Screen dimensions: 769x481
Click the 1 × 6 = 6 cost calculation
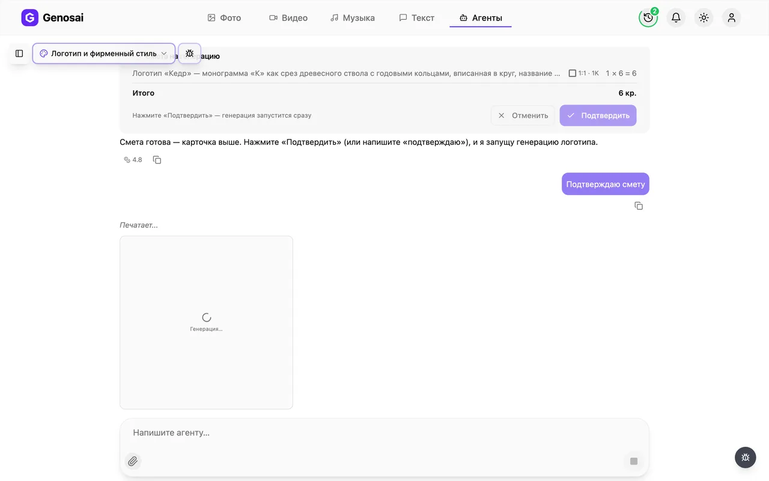(621, 73)
